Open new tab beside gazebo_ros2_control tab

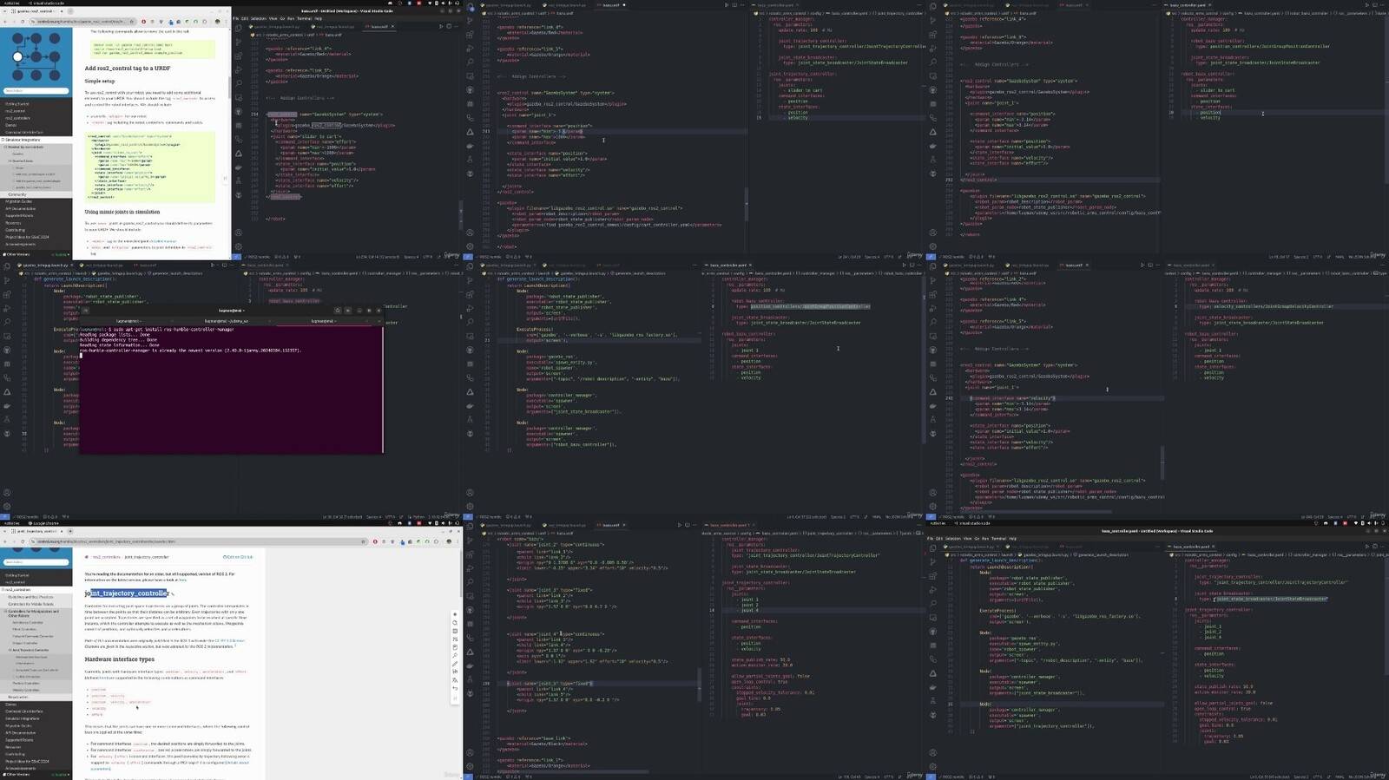(x=70, y=11)
